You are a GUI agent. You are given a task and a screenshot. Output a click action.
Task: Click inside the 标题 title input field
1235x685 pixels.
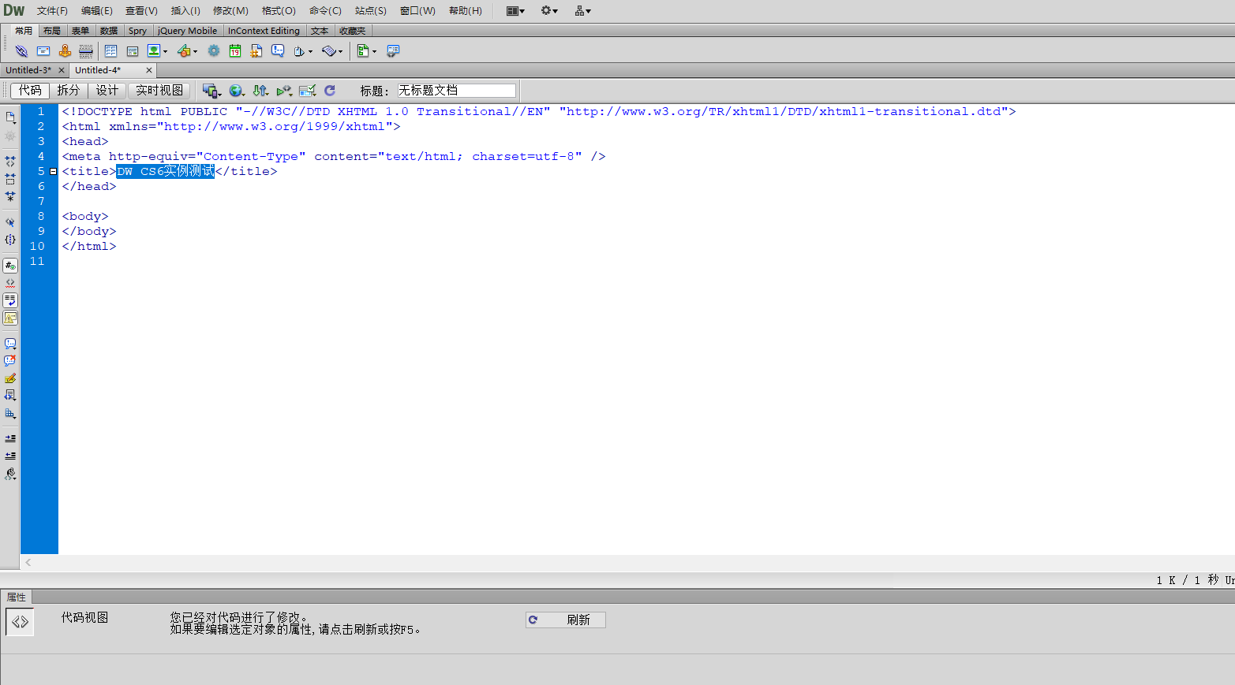click(x=456, y=90)
